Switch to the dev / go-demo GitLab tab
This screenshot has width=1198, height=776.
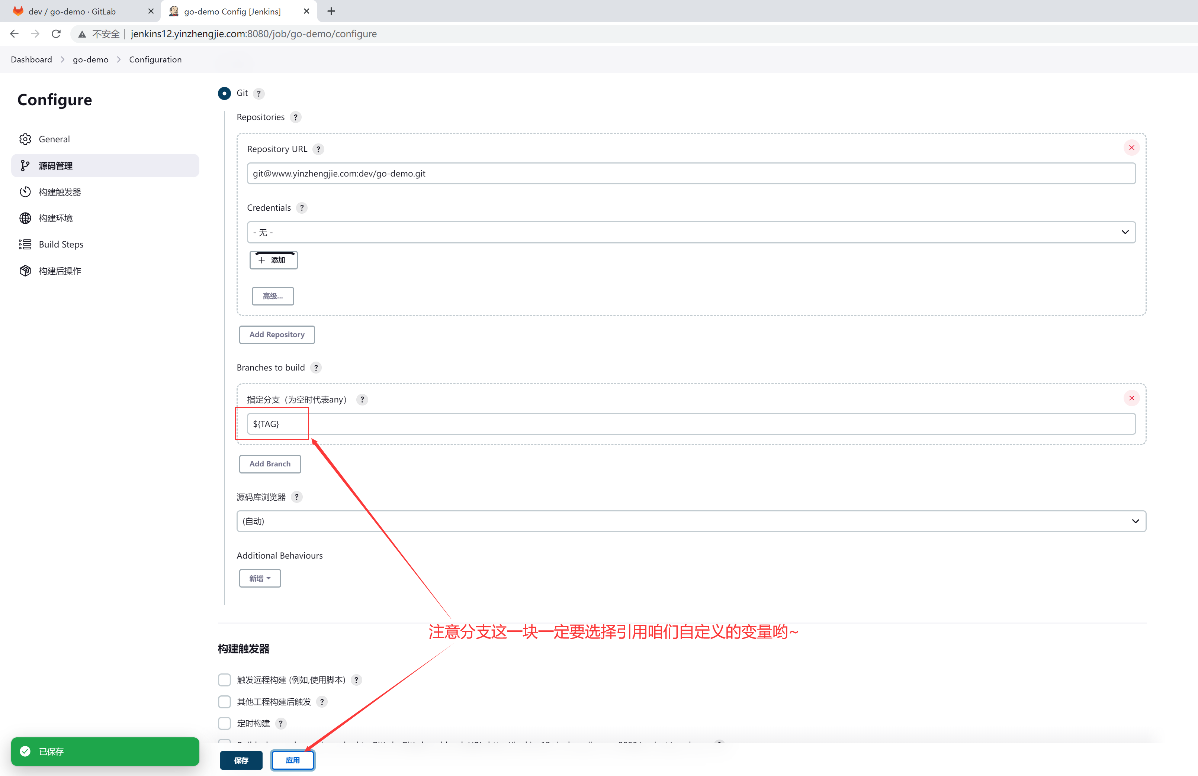click(72, 11)
